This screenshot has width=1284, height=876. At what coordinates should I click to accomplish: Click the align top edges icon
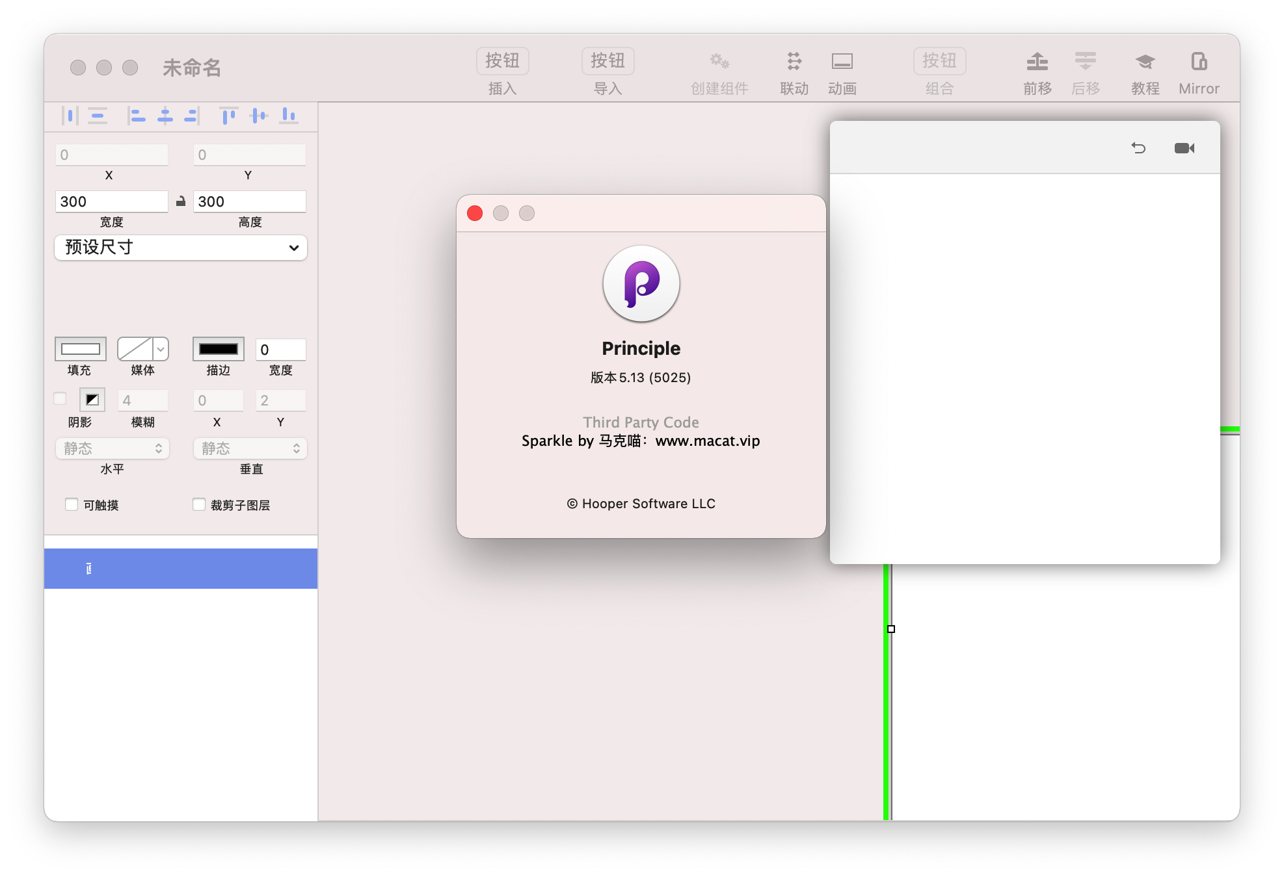228,116
